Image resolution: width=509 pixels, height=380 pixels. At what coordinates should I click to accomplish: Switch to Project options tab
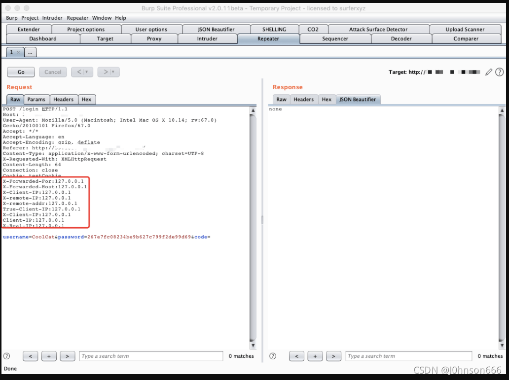pyautogui.click(x=86, y=29)
